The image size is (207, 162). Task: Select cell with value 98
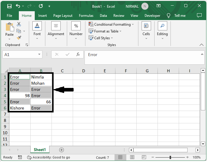click(x=20, y=96)
